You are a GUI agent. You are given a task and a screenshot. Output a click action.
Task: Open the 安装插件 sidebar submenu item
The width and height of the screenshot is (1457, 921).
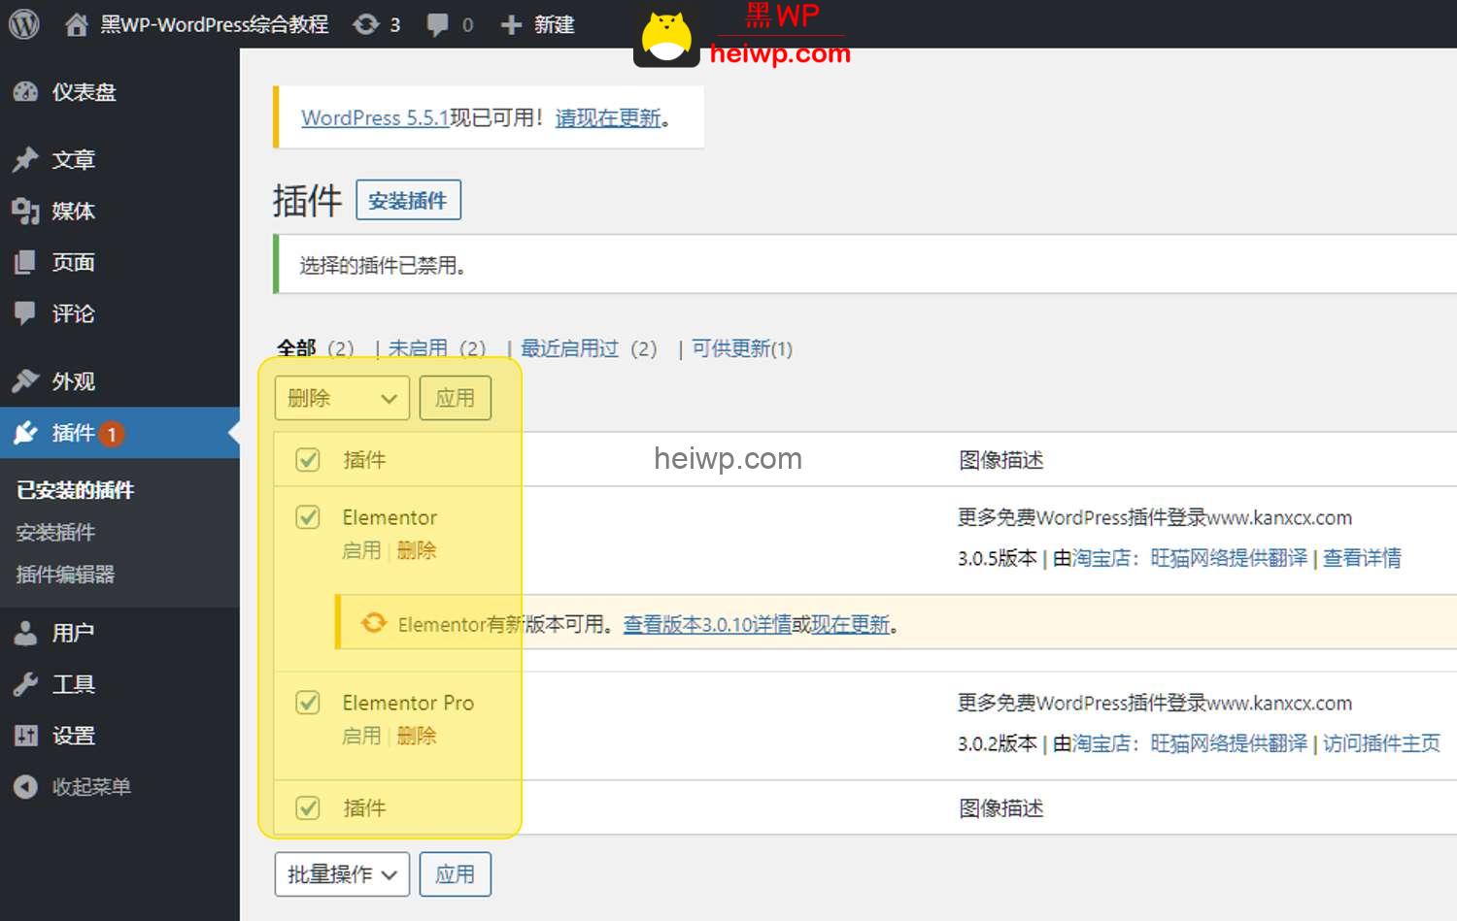55,532
